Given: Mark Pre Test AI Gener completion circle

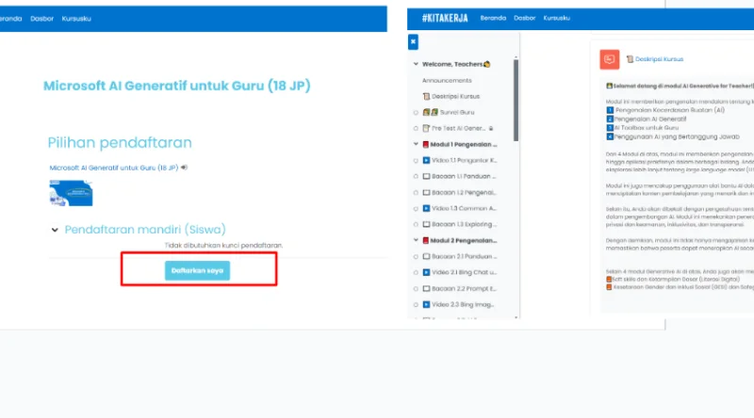Looking at the screenshot, I should (x=416, y=128).
